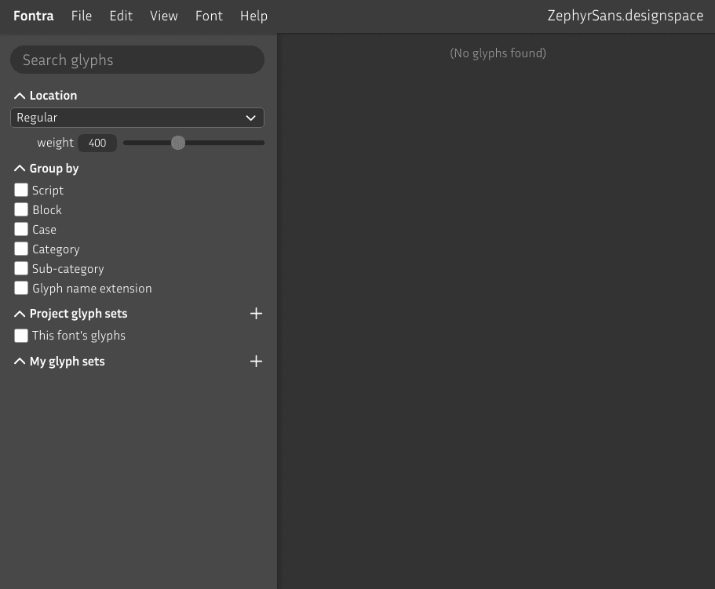715x589 pixels.
Task: Click the weight slider handle
Action: pyautogui.click(x=178, y=143)
